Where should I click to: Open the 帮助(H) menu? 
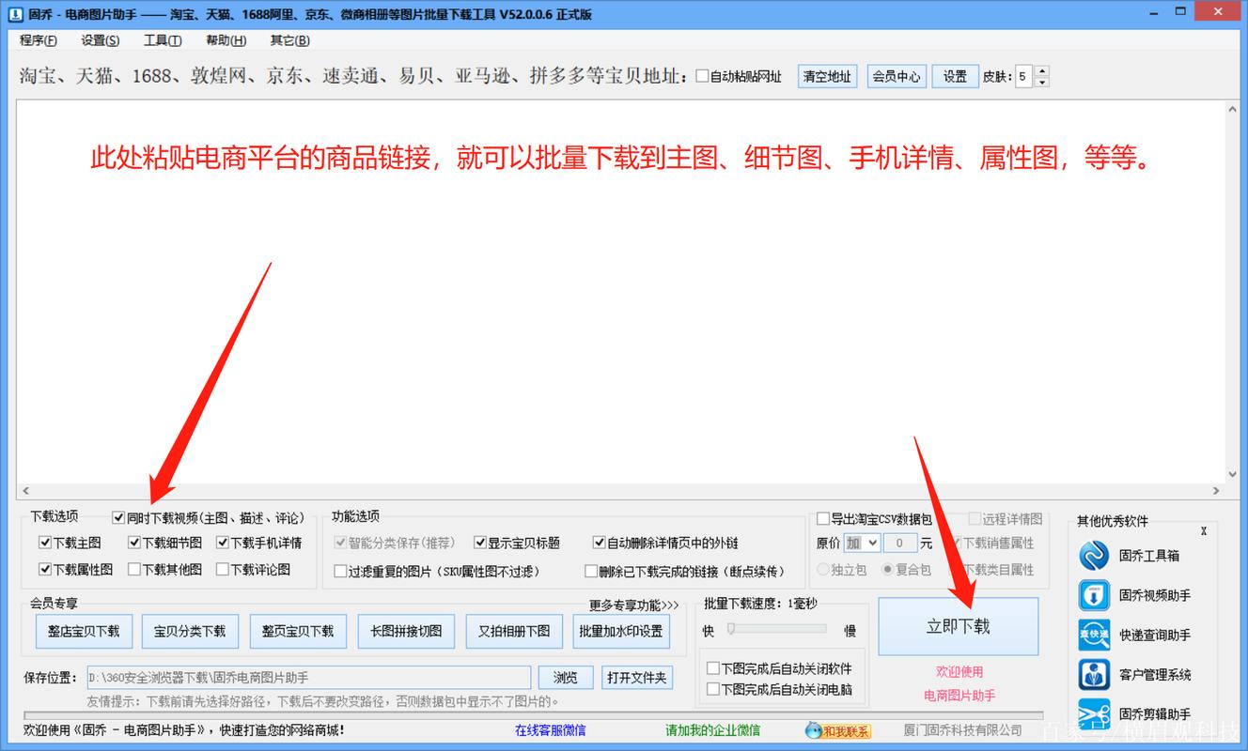(x=226, y=40)
